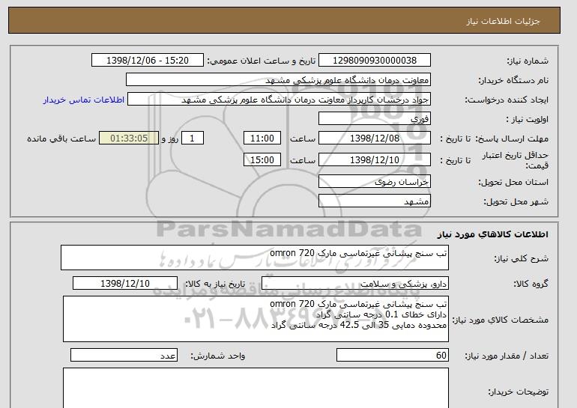Click the label شماره نیاز

(528, 61)
